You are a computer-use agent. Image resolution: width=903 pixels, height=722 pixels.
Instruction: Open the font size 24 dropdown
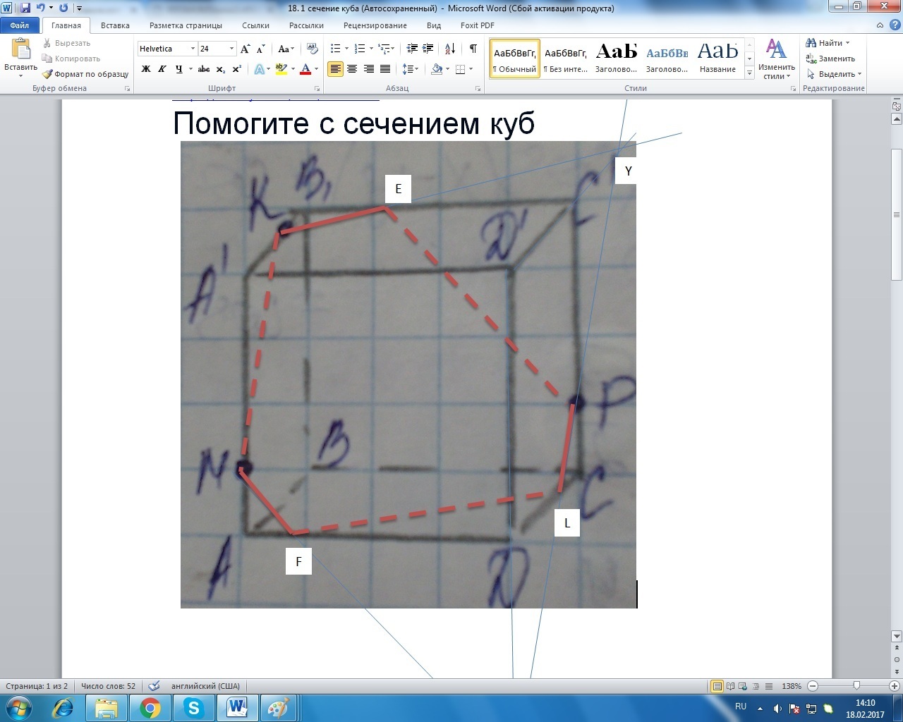[231, 49]
